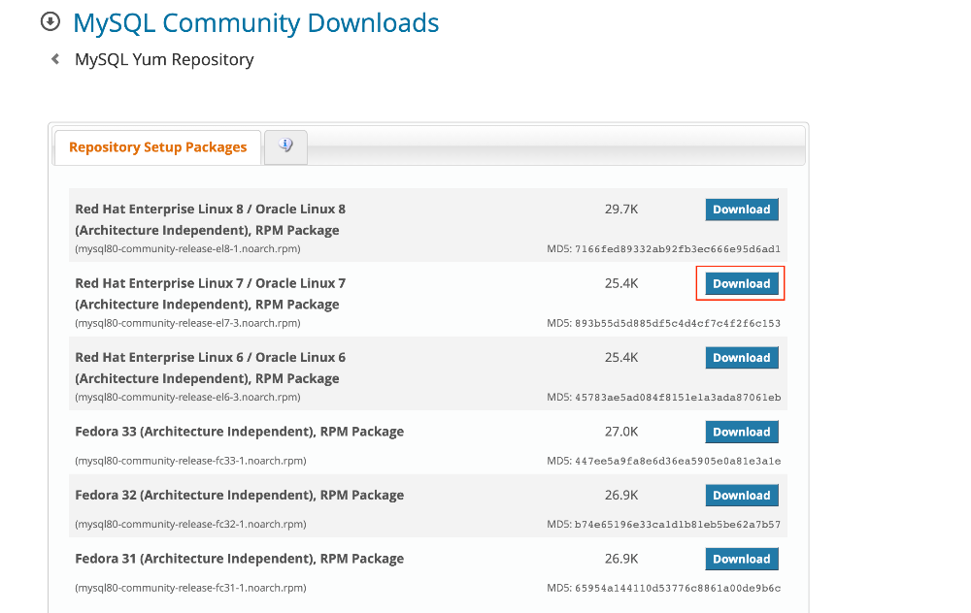
Task: Click the download circle icon beside page title
Action: [50, 21]
